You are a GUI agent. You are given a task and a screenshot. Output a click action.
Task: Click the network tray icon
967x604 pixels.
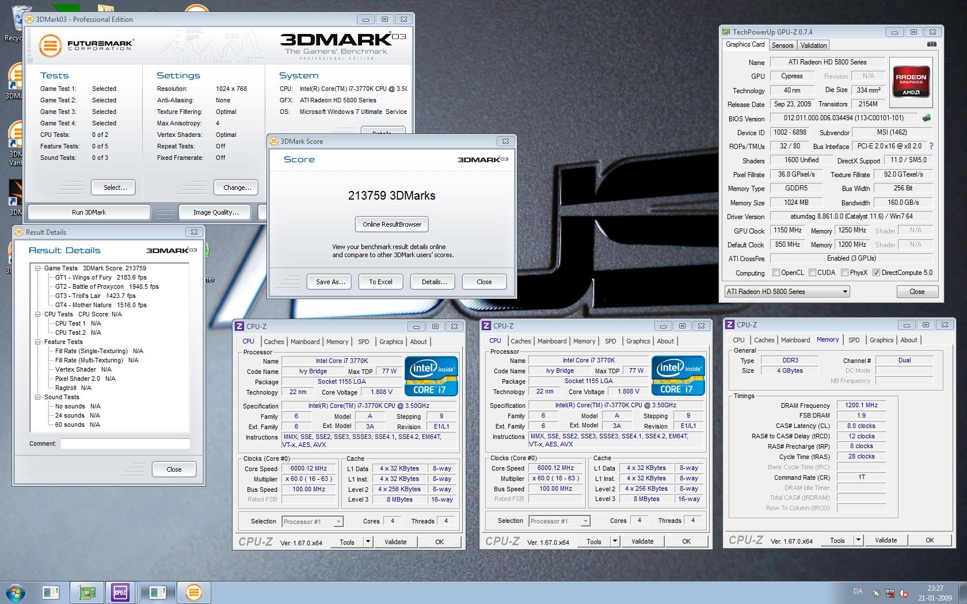coord(890,593)
